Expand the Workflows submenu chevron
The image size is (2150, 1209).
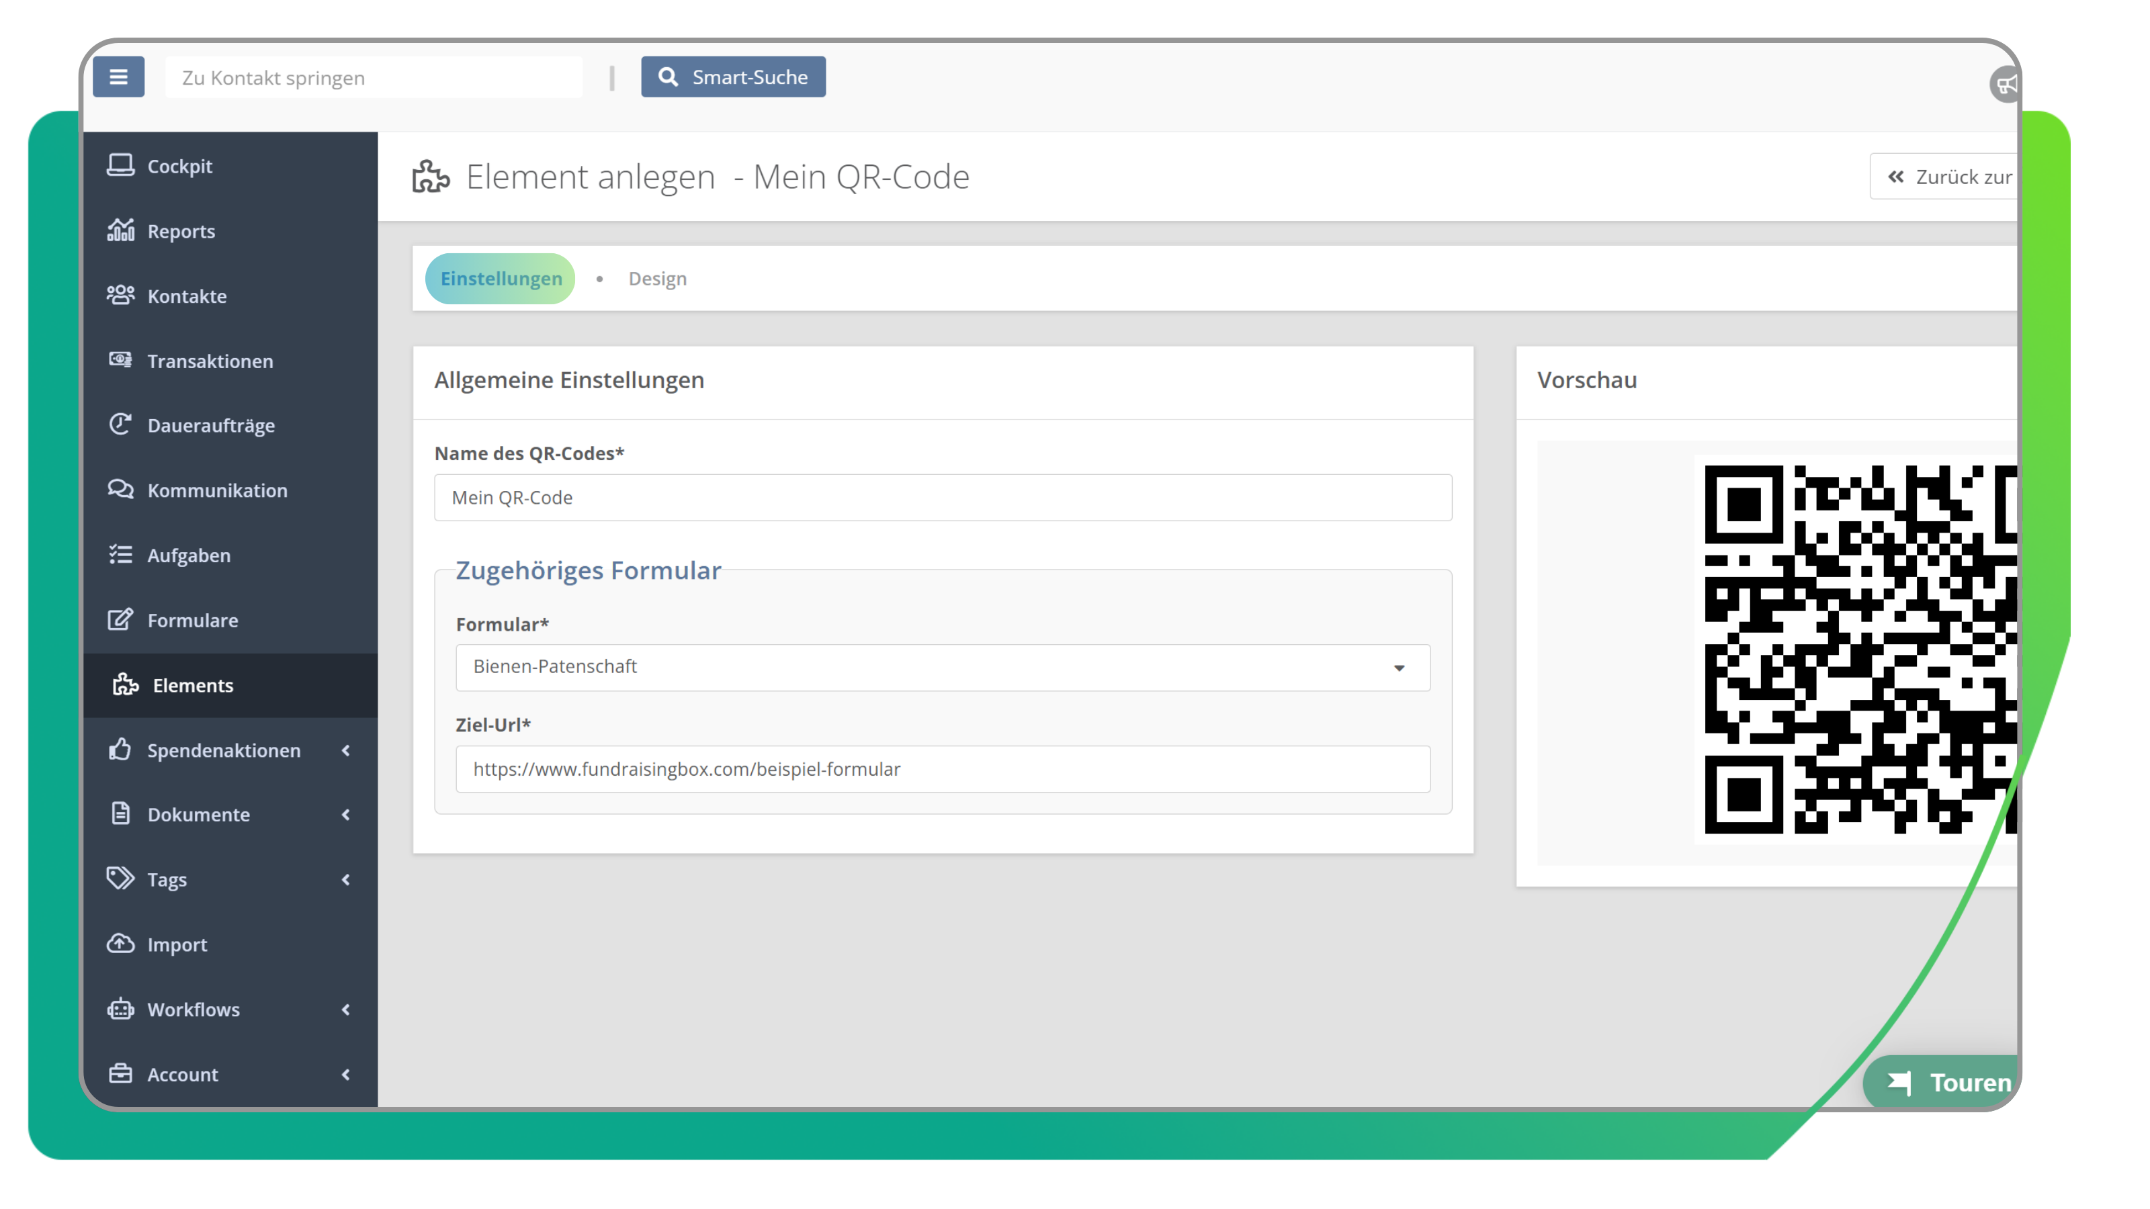pos(345,1010)
